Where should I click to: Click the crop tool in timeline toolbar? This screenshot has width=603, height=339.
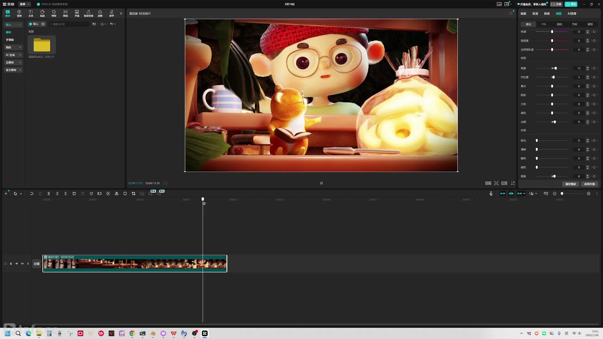(133, 194)
